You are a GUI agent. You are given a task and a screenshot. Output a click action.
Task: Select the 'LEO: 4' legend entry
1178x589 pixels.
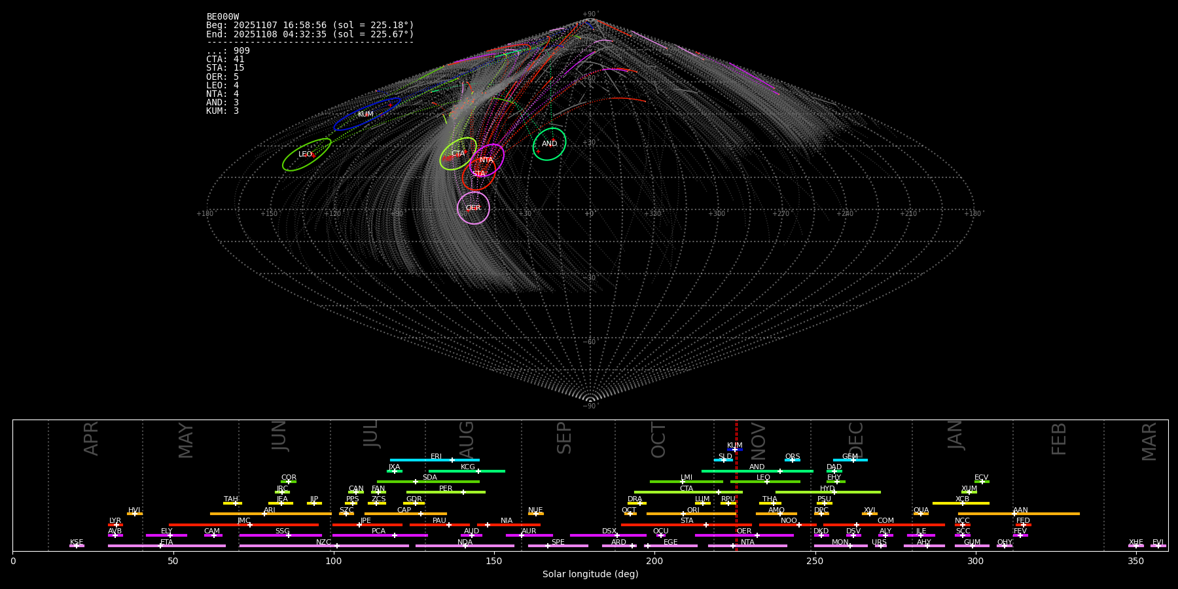point(223,86)
